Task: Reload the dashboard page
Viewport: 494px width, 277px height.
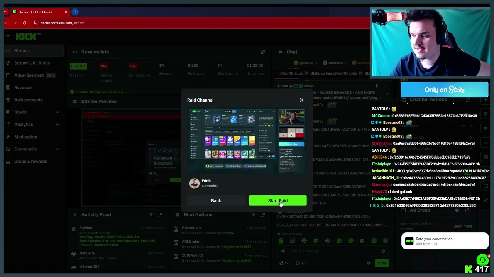Action: (24, 23)
